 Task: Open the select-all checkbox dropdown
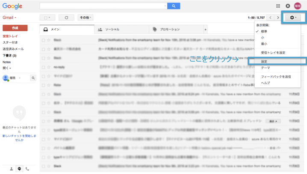click(x=47, y=18)
